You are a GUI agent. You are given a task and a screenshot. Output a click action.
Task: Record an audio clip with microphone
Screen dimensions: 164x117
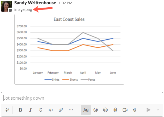(x=135, y=110)
